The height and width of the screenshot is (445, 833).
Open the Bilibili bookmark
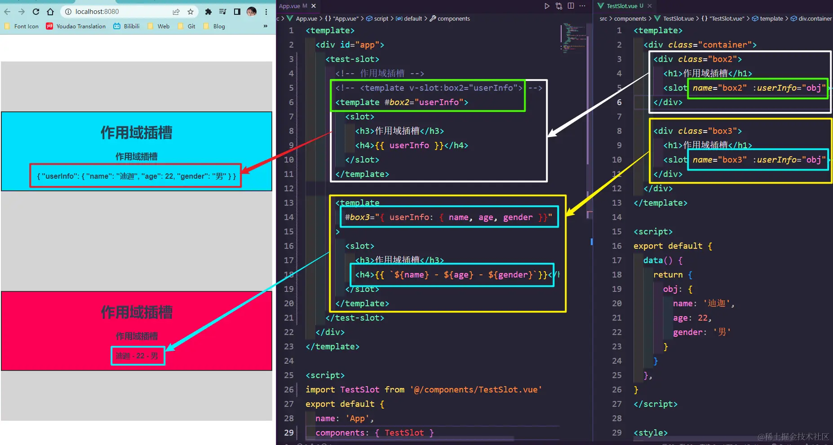[126, 26]
